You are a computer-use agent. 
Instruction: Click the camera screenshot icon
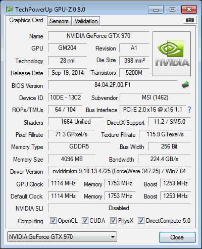[x=189, y=20]
